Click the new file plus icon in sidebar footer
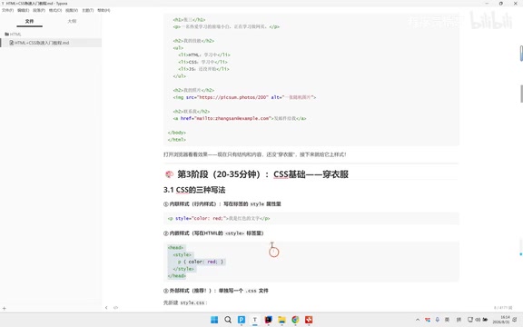This screenshot has height=327, width=523. click(4, 308)
